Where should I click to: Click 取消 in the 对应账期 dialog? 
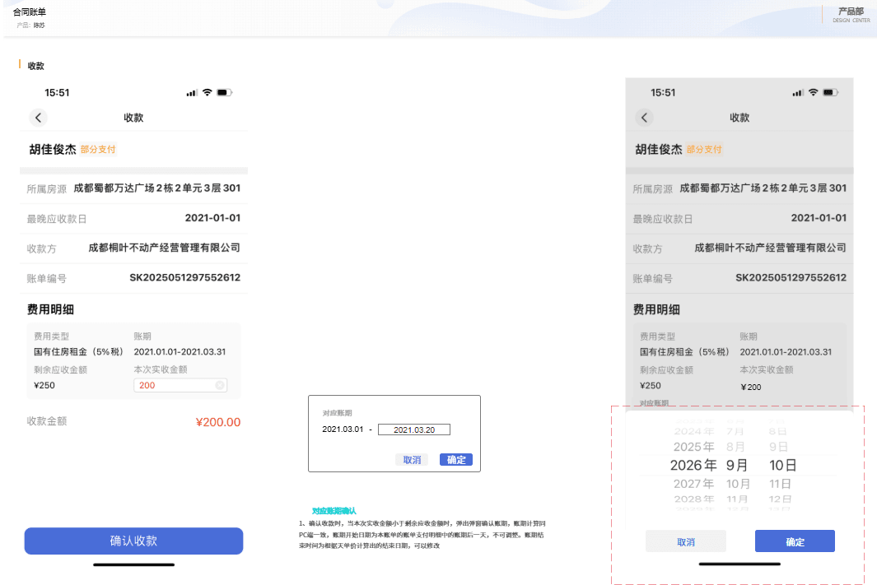pyautogui.click(x=413, y=460)
